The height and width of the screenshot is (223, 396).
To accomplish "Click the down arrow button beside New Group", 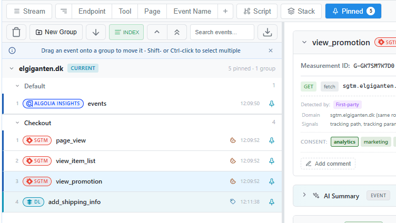I will (96, 32).
